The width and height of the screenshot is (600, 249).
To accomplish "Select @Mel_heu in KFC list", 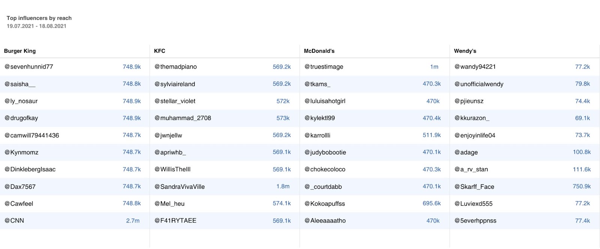I will (x=169, y=204).
